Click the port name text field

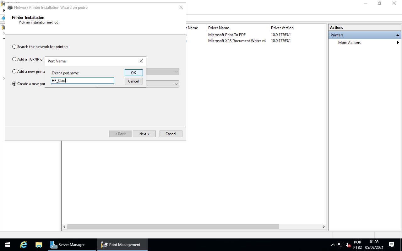(x=82, y=81)
